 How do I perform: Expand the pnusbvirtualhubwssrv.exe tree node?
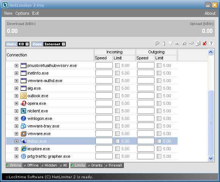pyautogui.click(x=16, y=65)
